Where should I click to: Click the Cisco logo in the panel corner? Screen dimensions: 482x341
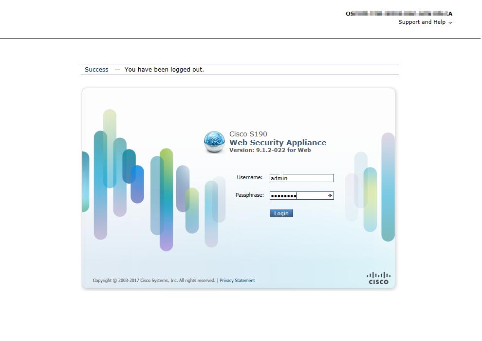(x=378, y=278)
